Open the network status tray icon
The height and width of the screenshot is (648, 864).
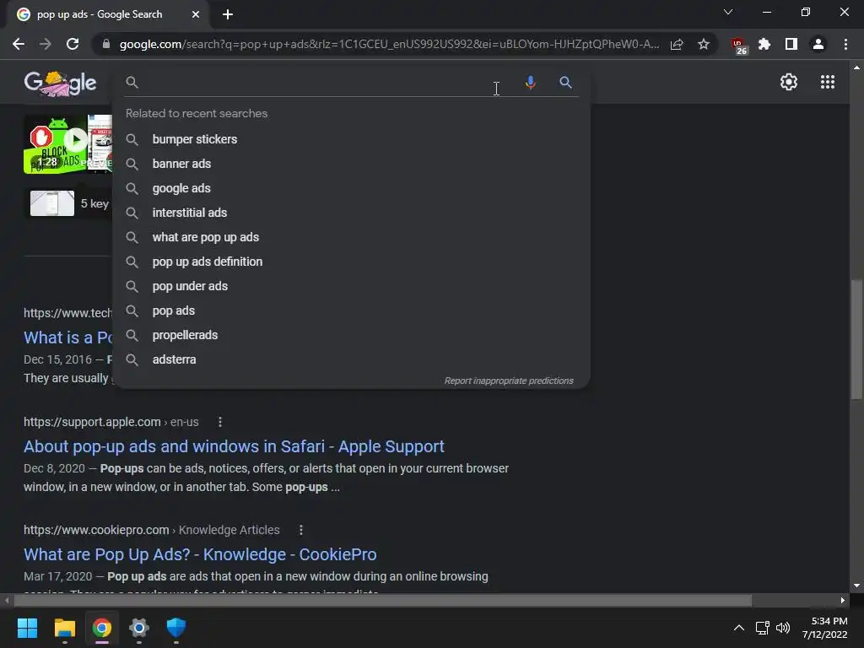[762, 628]
